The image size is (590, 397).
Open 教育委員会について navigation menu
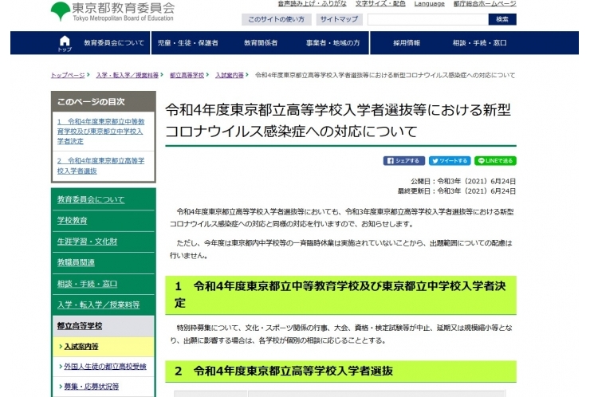tap(114, 43)
